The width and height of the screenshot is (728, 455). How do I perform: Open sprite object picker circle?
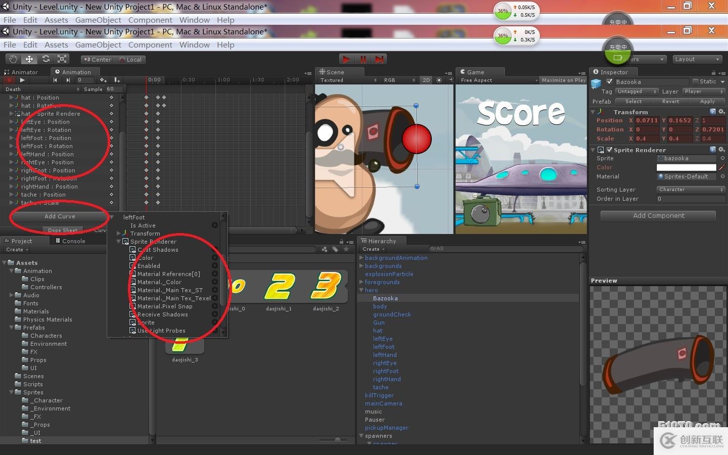pos(722,158)
